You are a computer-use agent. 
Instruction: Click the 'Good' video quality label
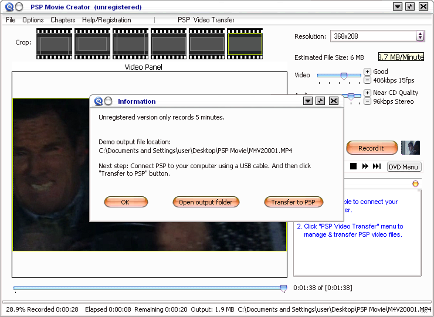[380, 71]
